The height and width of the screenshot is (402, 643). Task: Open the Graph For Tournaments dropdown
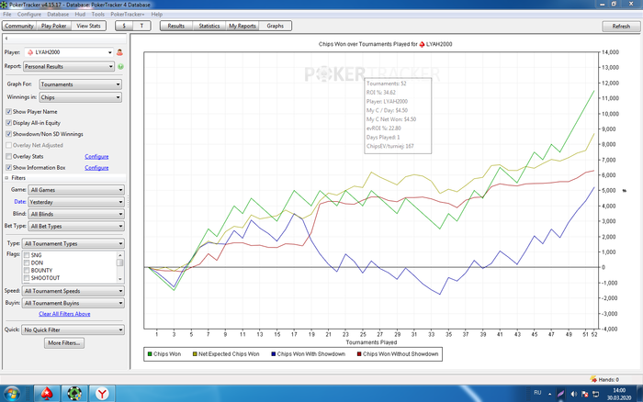[78, 84]
